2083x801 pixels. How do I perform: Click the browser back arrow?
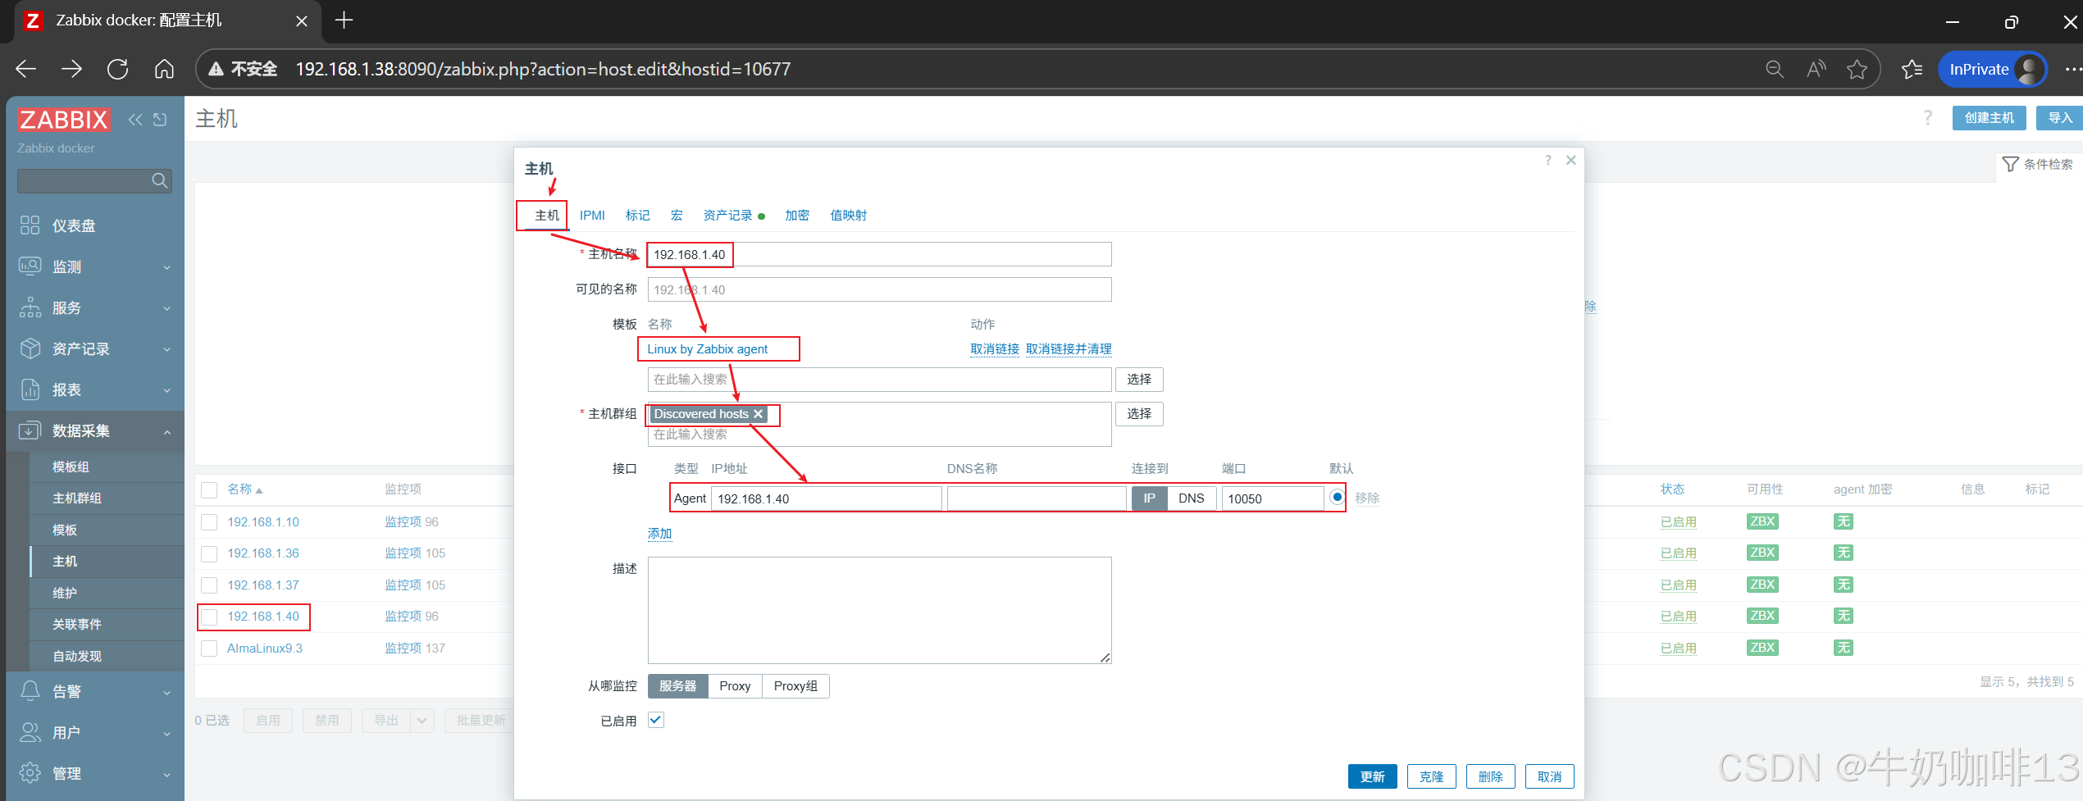click(x=26, y=69)
